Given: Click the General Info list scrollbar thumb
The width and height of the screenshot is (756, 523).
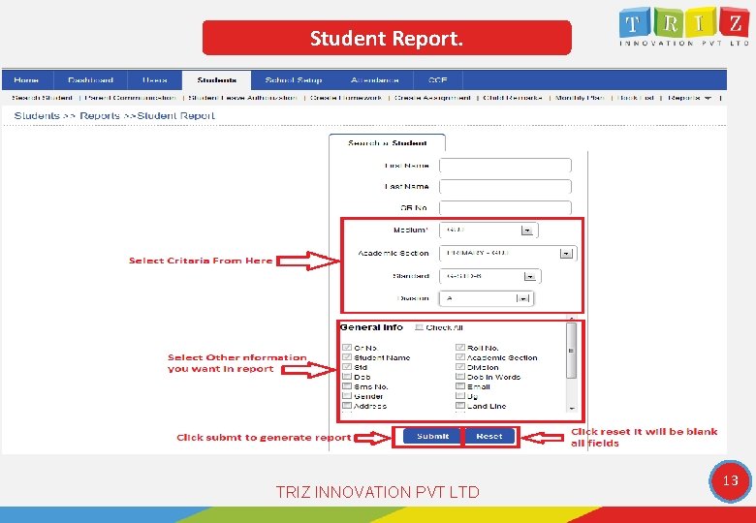Looking at the screenshot, I should point(571,351).
